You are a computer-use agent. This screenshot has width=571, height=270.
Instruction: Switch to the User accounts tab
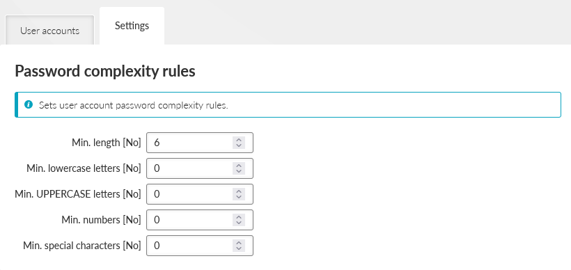(49, 31)
